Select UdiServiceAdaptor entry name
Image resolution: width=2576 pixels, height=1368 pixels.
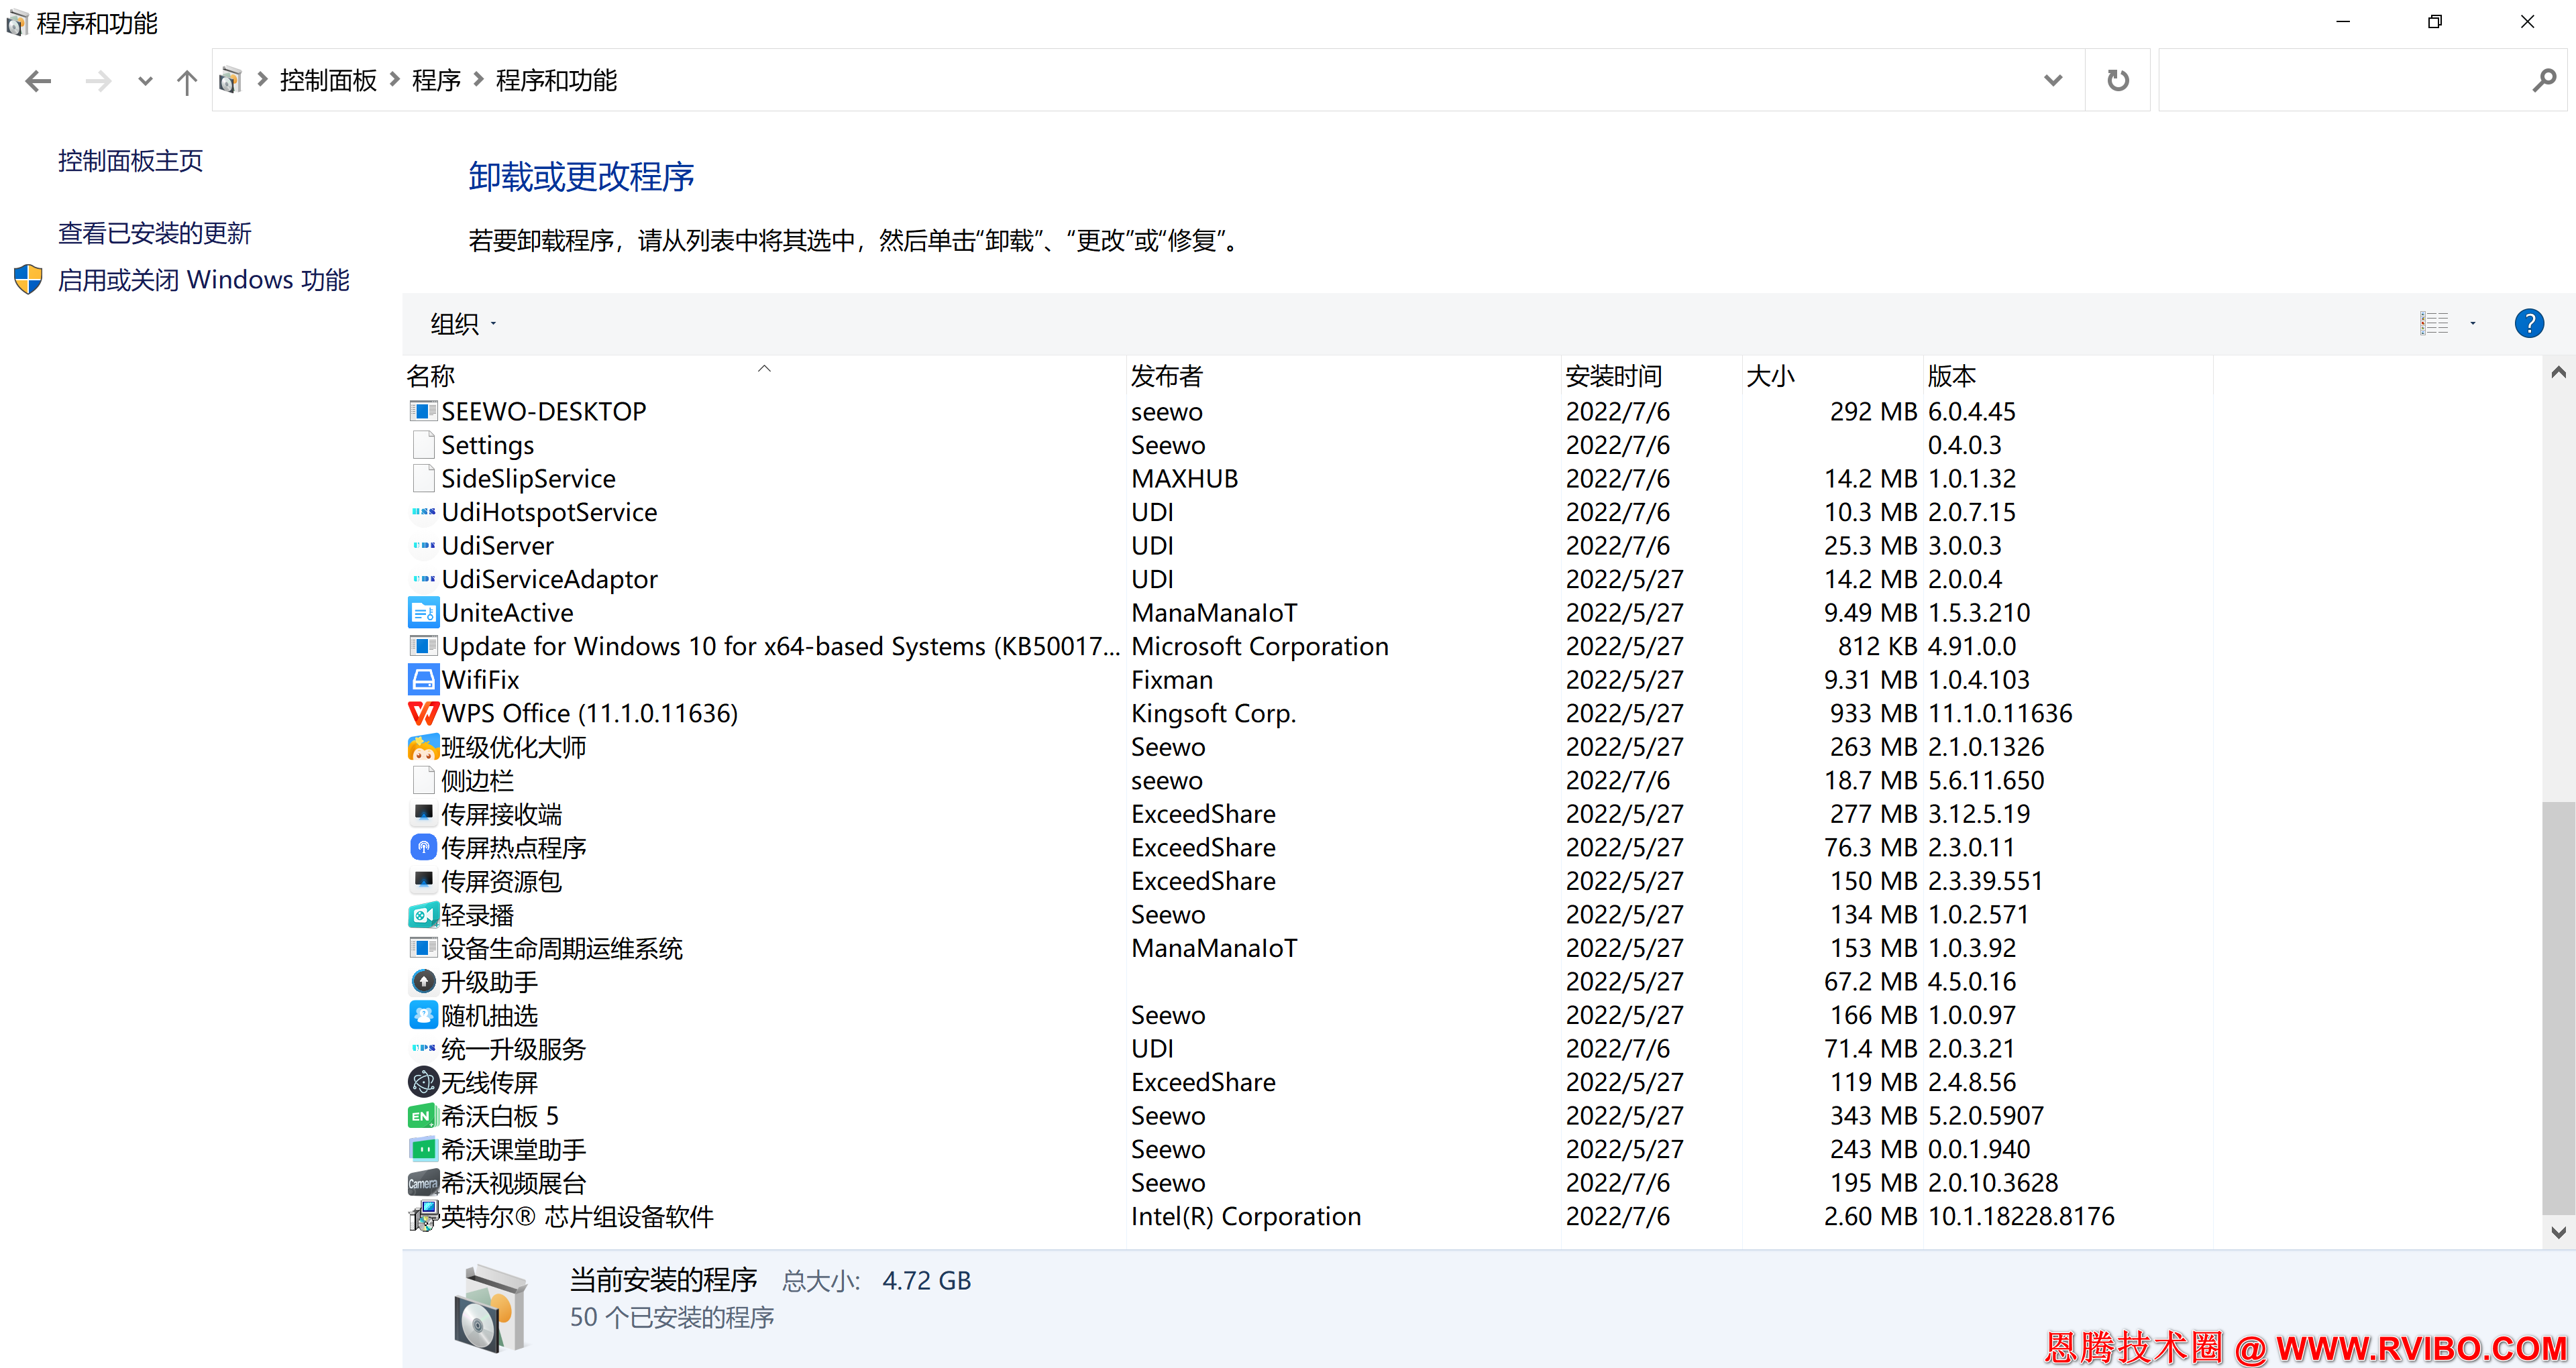coord(549,579)
